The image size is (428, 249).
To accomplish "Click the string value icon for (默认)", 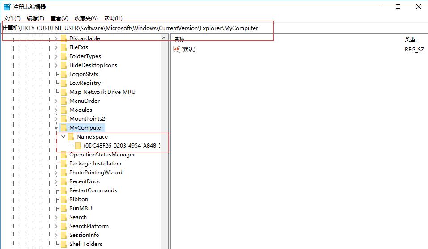I will [x=176, y=50].
